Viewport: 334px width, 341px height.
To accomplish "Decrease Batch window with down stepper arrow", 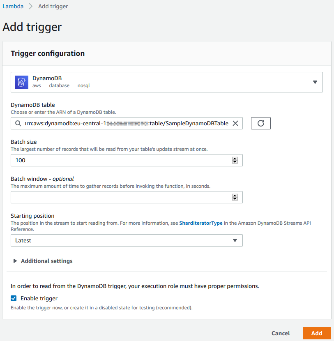I will 235,199.
